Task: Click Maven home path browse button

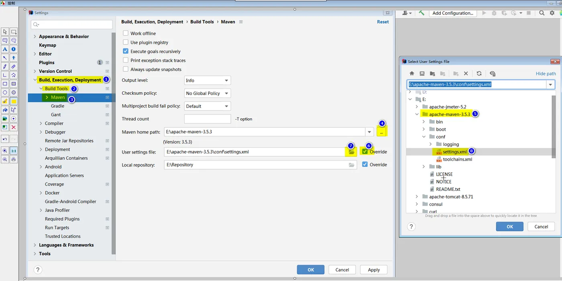Action: coord(381,132)
